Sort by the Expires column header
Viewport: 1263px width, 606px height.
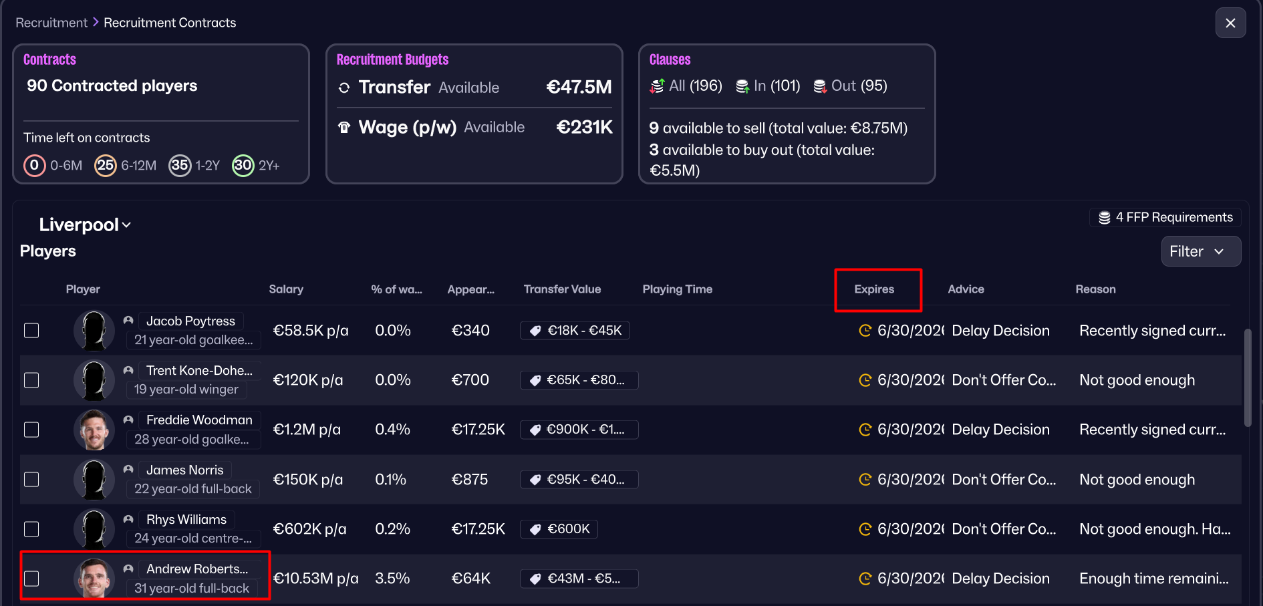(x=874, y=289)
